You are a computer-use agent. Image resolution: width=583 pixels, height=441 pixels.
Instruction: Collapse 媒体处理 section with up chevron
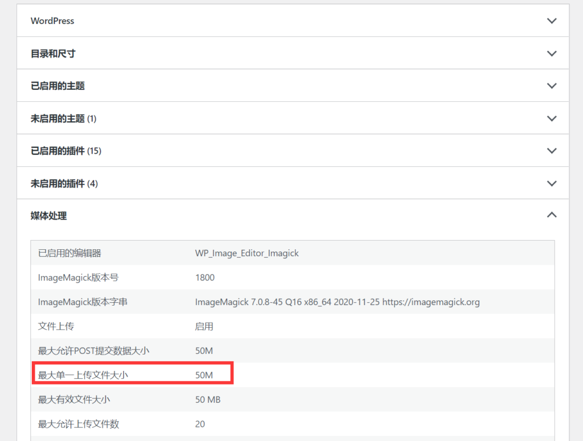point(551,215)
